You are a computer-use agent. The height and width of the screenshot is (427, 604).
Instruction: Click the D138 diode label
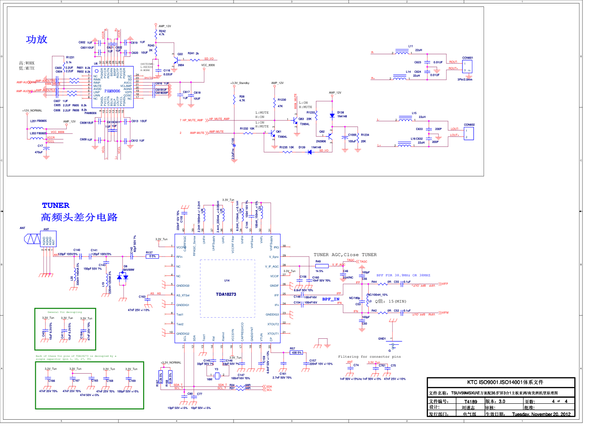341,112
